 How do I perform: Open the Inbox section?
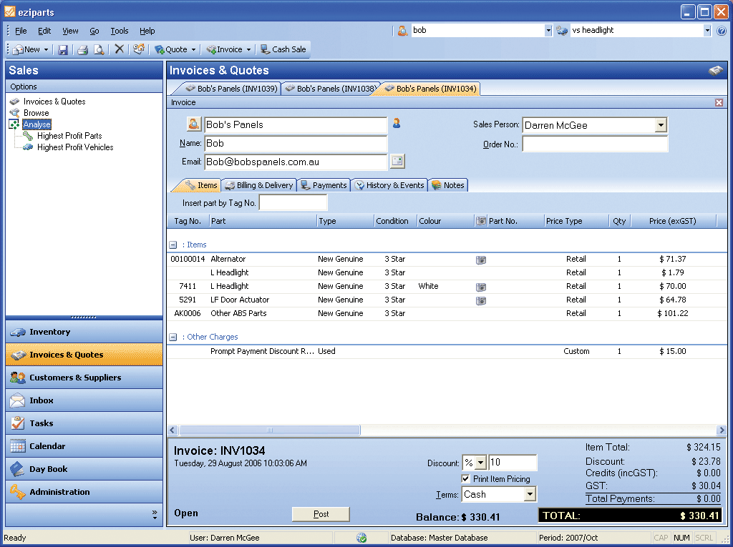coord(84,400)
